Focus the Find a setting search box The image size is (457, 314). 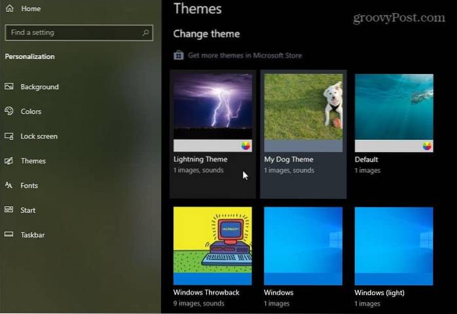coord(72,32)
